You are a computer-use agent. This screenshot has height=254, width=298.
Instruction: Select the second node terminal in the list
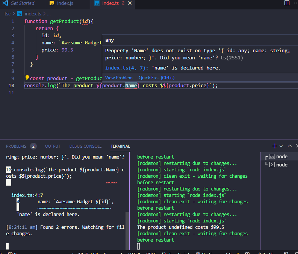(279, 165)
